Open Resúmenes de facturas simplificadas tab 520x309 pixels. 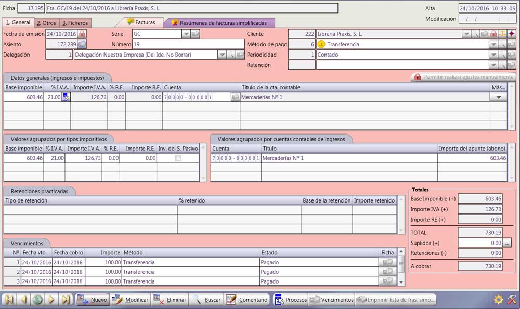coord(219,23)
